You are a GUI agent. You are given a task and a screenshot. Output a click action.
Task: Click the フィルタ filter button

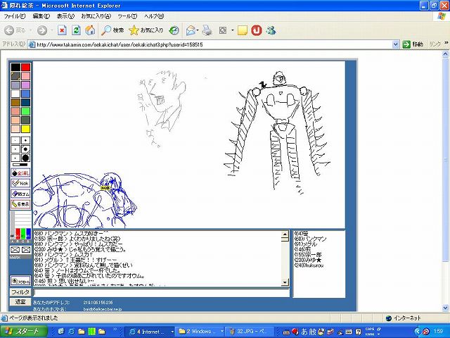[x=20, y=292]
